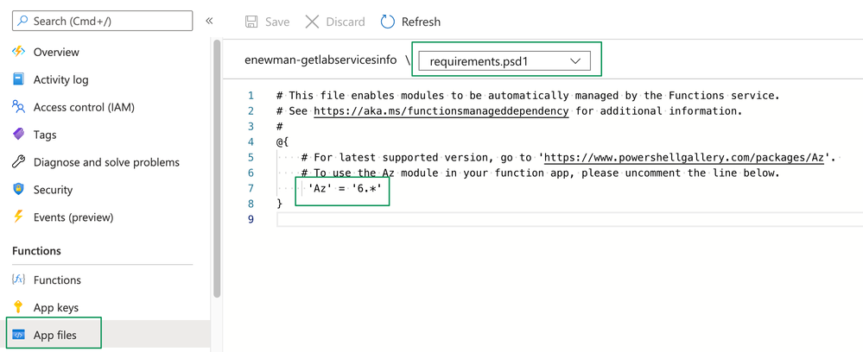
Task: Open Activity log menu item
Action: [x=60, y=79]
